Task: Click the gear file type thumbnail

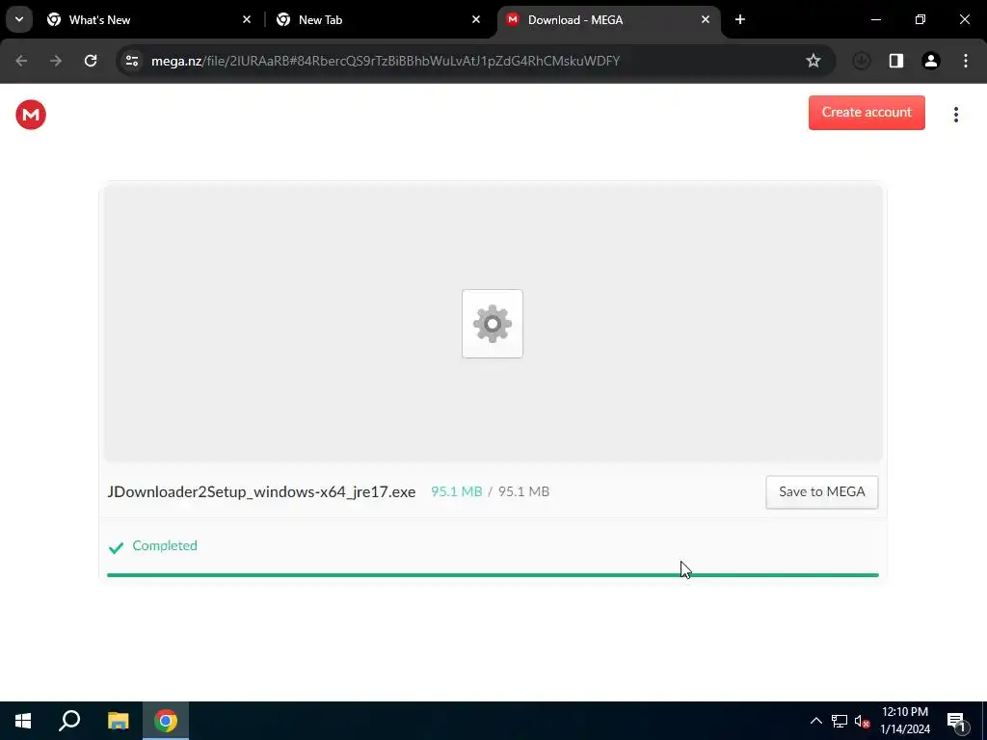Action: [x=493, y=324]
